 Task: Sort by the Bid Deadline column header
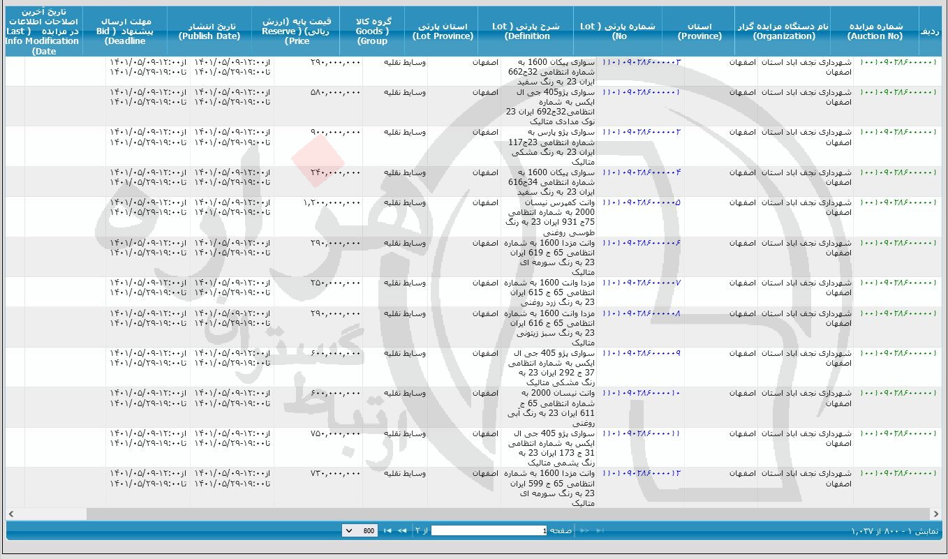click(125, 31)
